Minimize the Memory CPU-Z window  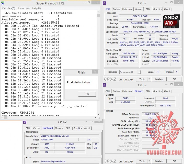[166, 85]
